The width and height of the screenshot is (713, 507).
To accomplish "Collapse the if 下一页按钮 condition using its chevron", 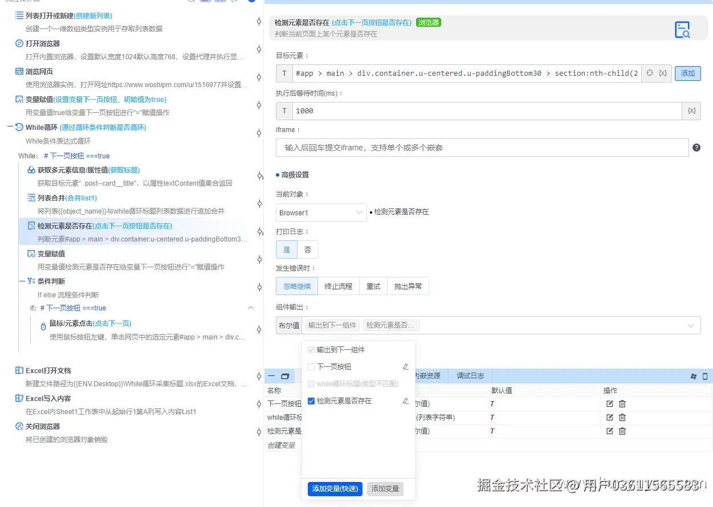I will (x=251, y=308).
